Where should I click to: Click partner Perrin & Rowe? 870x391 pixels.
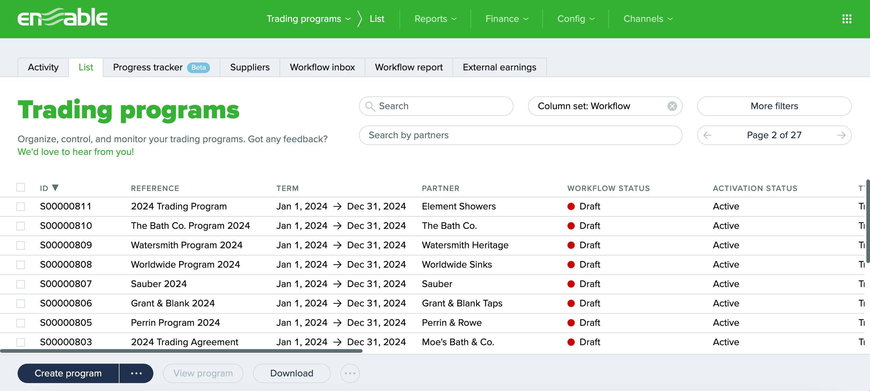(x=452, y=323)
